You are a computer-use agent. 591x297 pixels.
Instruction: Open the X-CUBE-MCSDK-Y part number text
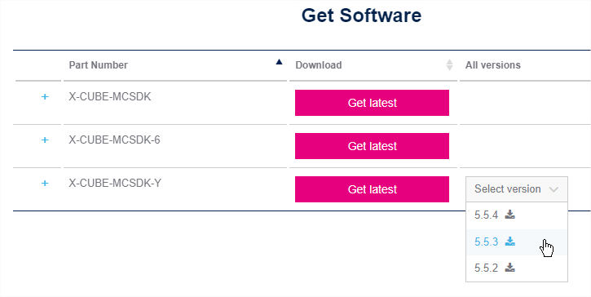[115, 184]
